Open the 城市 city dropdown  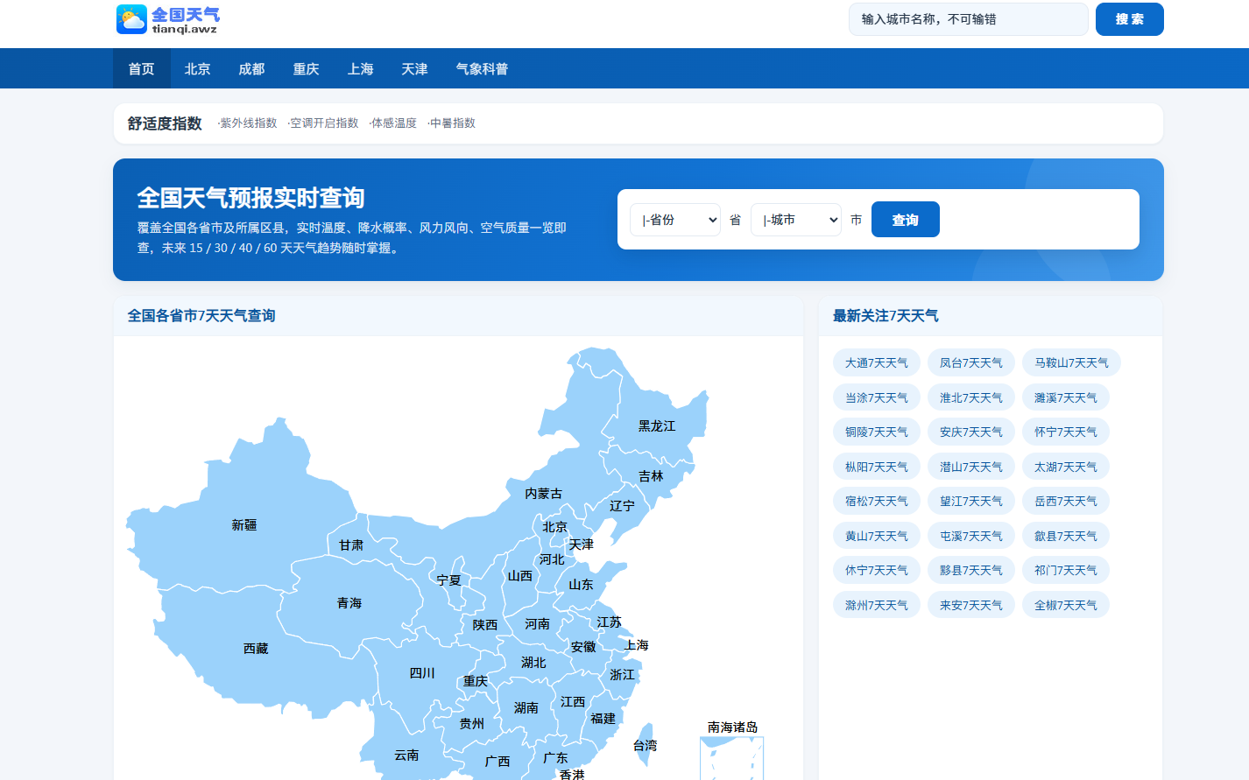coord(796,220)
